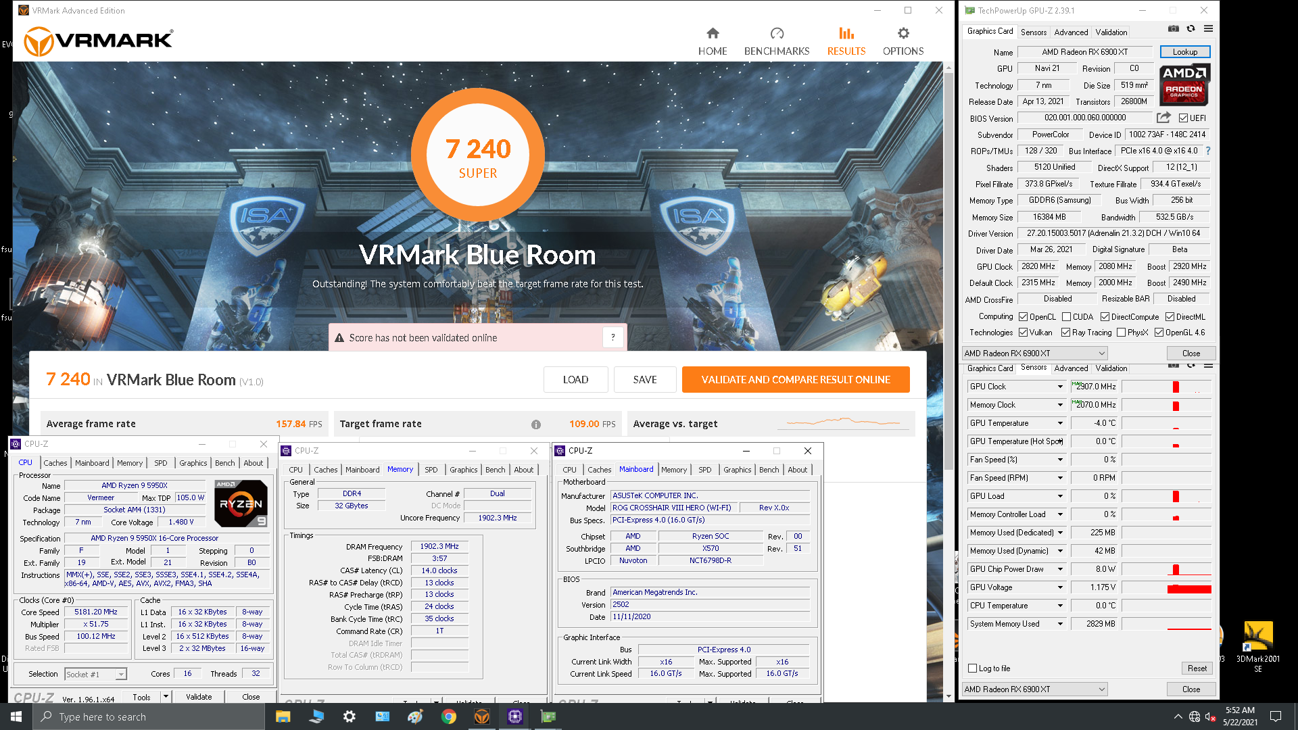Open the VRMark RESULTS page
The width and height of the screenshot is (1298, 730).
coord(846,42)
